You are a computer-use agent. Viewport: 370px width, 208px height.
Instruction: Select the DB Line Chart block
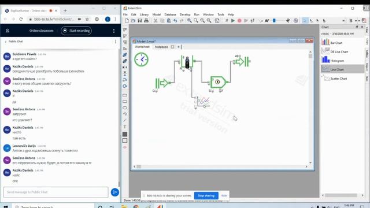click(342, 51)
